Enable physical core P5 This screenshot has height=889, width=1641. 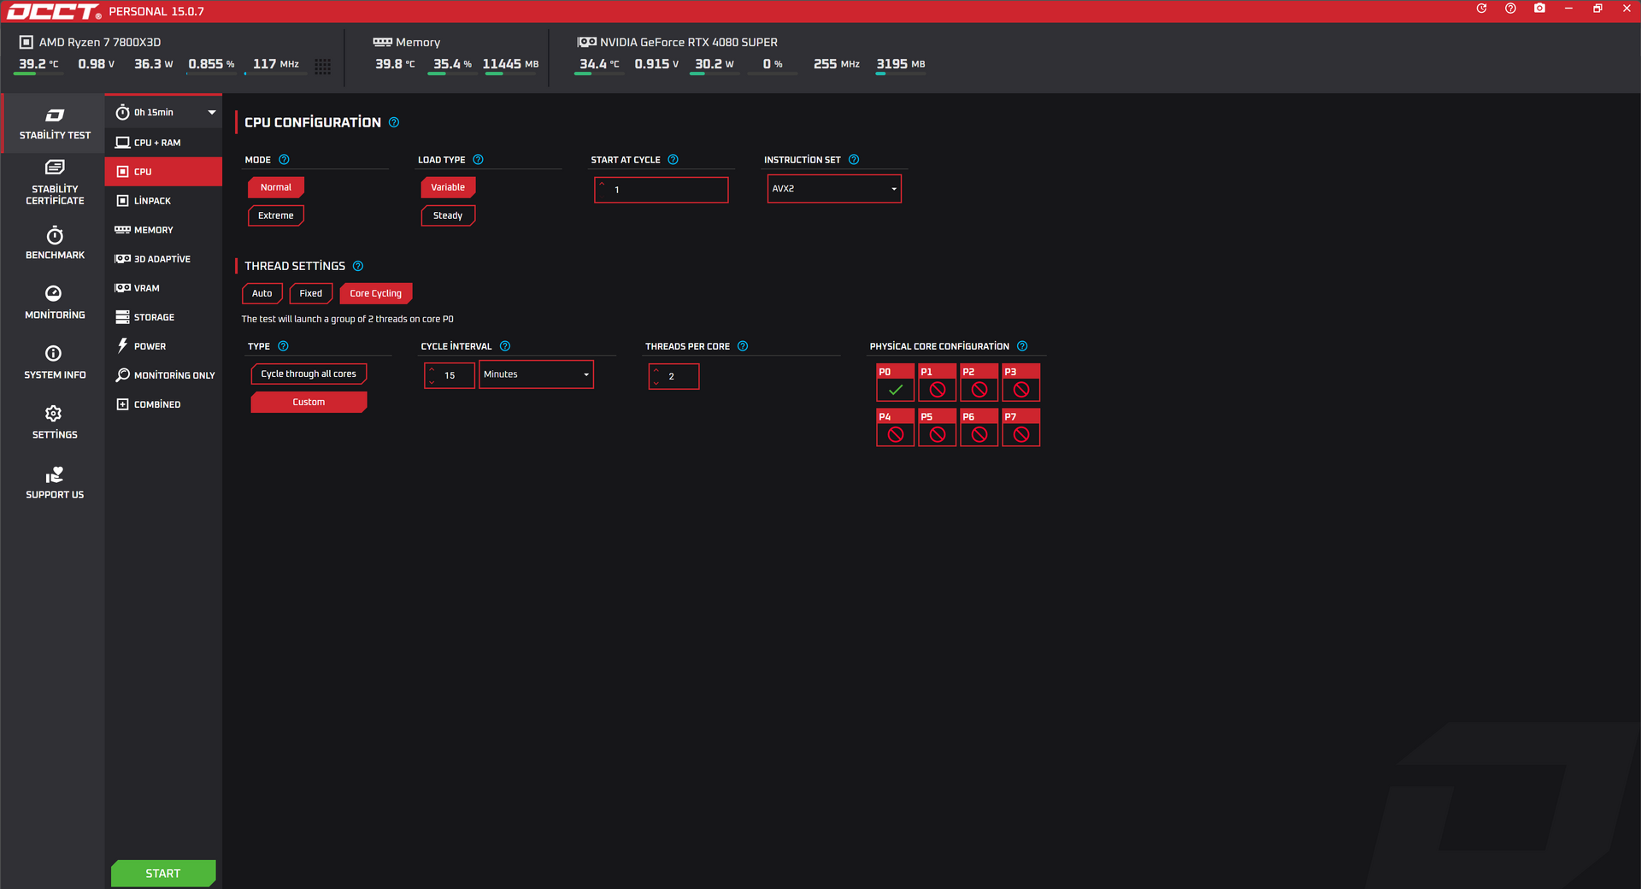[x=937, y=427]
